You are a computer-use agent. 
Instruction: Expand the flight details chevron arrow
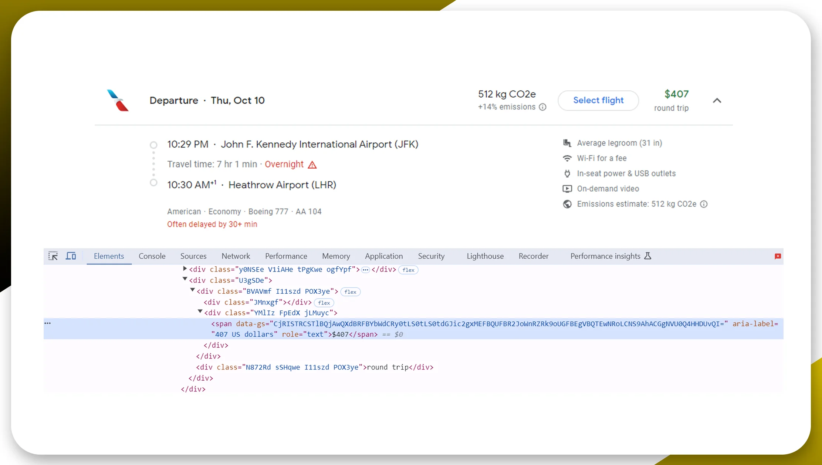click(x=717, y=101)
